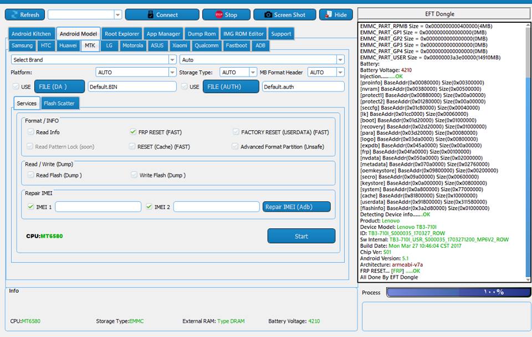The height and width of the screenshot is (337, 532).
Task: Check the Write Flash (Dump) option
Action: click(134, 175)
